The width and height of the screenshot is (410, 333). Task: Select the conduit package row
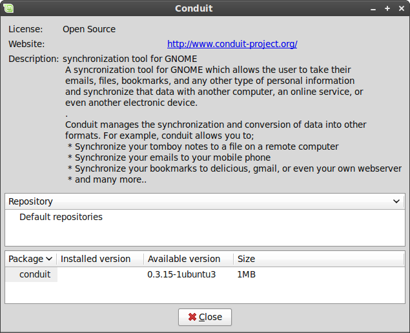(x=205, y=274)
